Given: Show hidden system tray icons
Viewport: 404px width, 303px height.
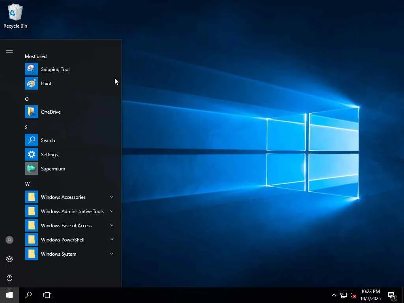Looking at the screenshot, I should (334, 295).
